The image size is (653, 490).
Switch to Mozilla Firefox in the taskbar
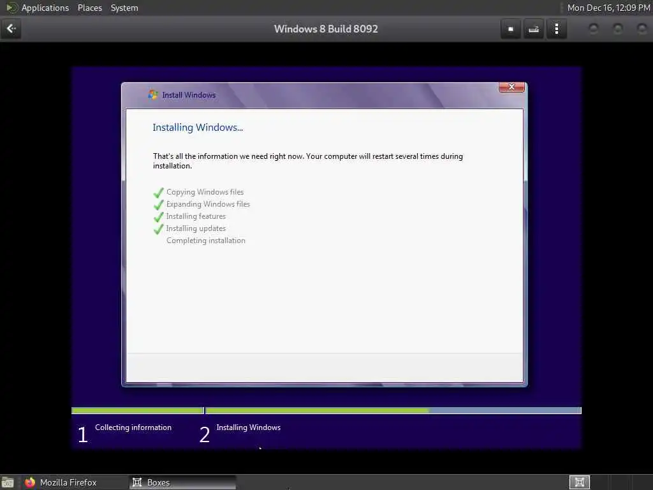coord(68,482)
